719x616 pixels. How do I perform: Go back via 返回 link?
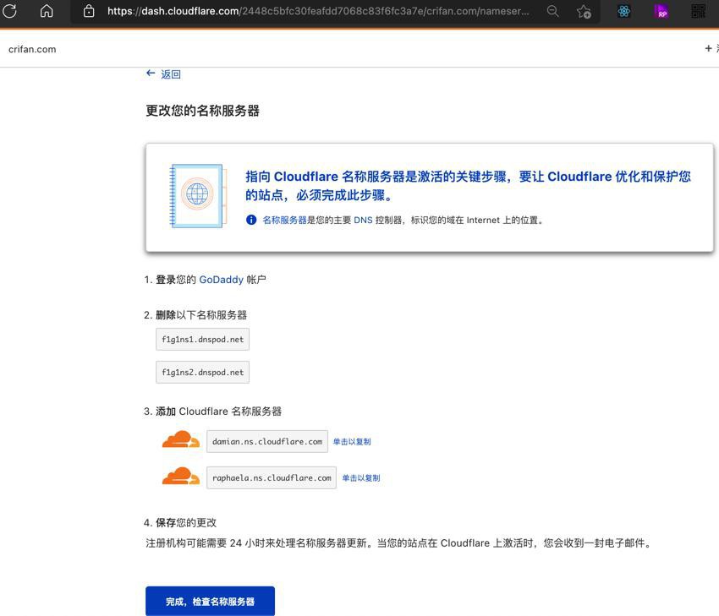[171, 74]
